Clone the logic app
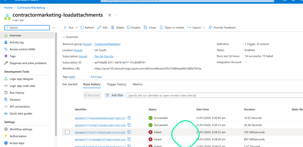303x147 pixels. point(150,27)
